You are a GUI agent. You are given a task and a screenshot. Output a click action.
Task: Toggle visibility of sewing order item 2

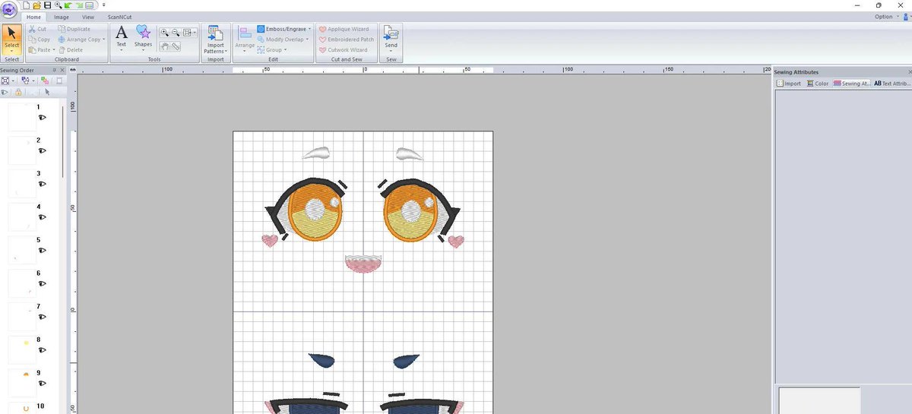pyautogui.click(x=43, y=151)
